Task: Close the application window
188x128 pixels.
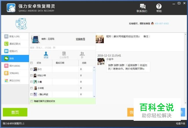Action: tap(185, 3)
